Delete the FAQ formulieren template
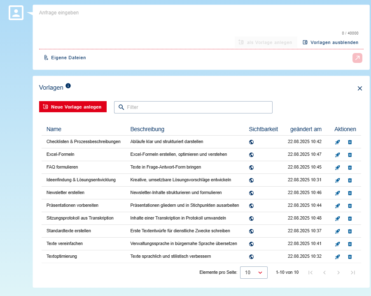Viewport: 371px width, 296px height. pos(350,167)
